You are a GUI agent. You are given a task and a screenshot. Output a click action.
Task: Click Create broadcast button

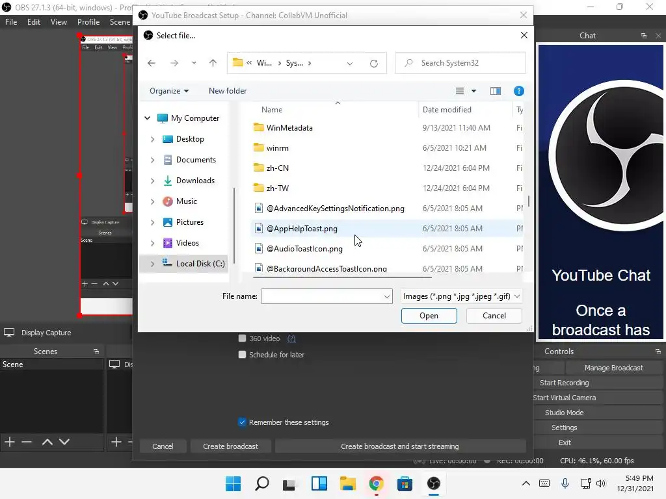click(230, 446)
